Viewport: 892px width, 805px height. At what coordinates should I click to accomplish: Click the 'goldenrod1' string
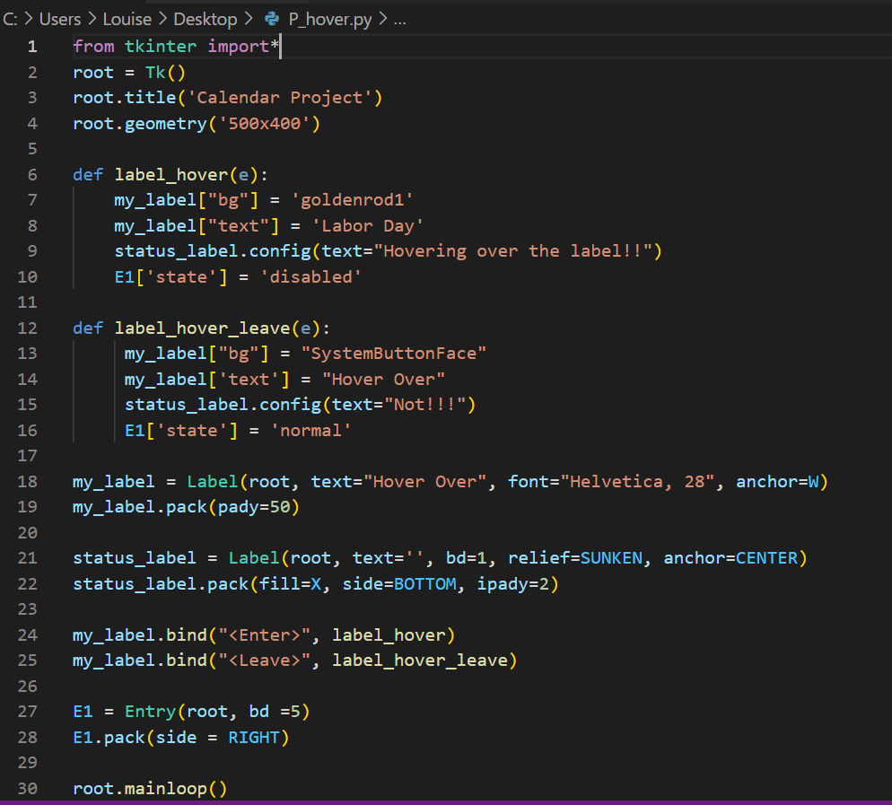tap(352, 200)
